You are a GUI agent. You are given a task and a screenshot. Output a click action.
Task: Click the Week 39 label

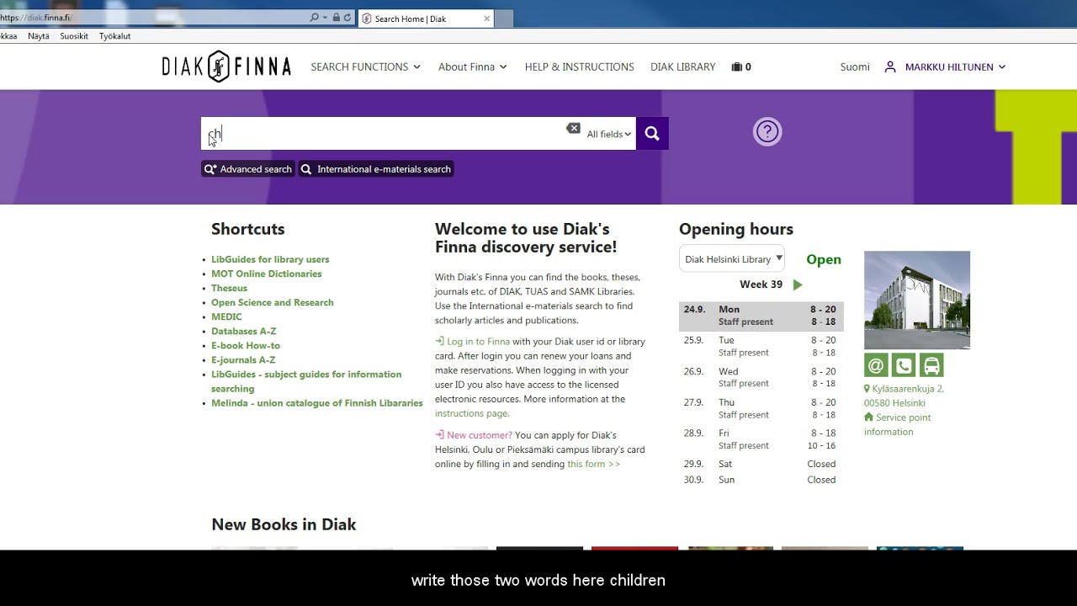point(761,284)
